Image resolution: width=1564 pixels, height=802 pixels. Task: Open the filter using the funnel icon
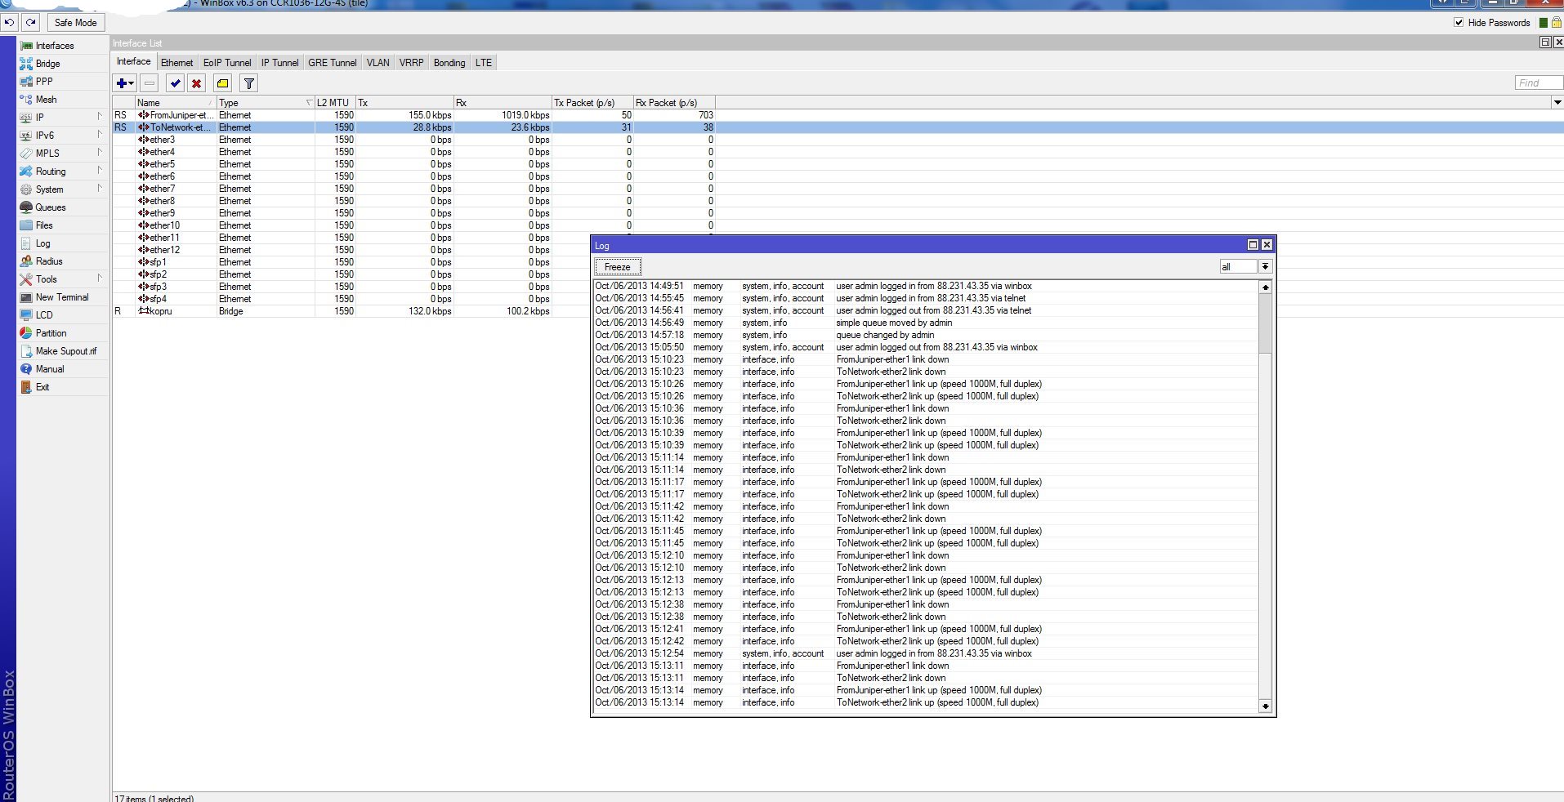tap(248, 82)
